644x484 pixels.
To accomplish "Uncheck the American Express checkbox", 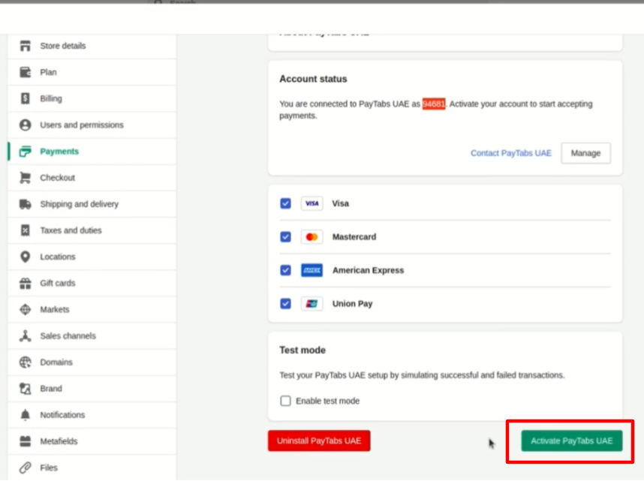I will pos(285,270).
